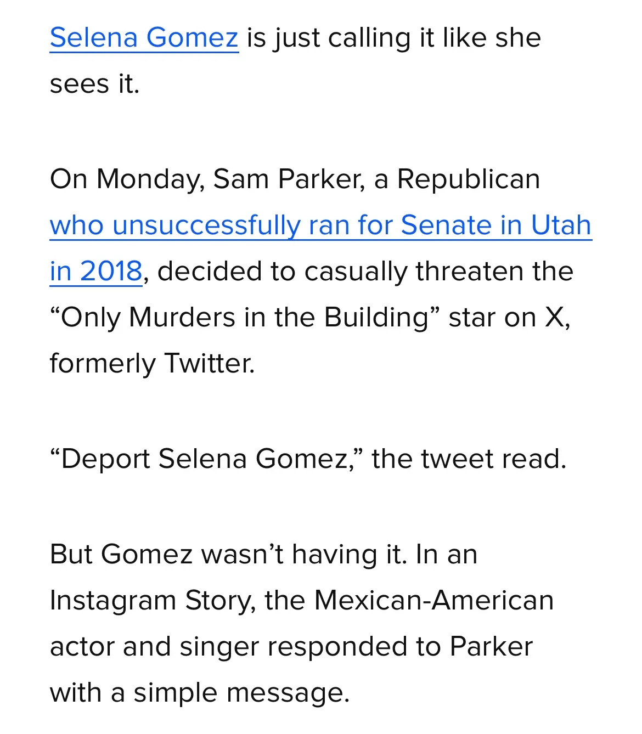Open the Selena Gomez link

[x=144, y=38]
